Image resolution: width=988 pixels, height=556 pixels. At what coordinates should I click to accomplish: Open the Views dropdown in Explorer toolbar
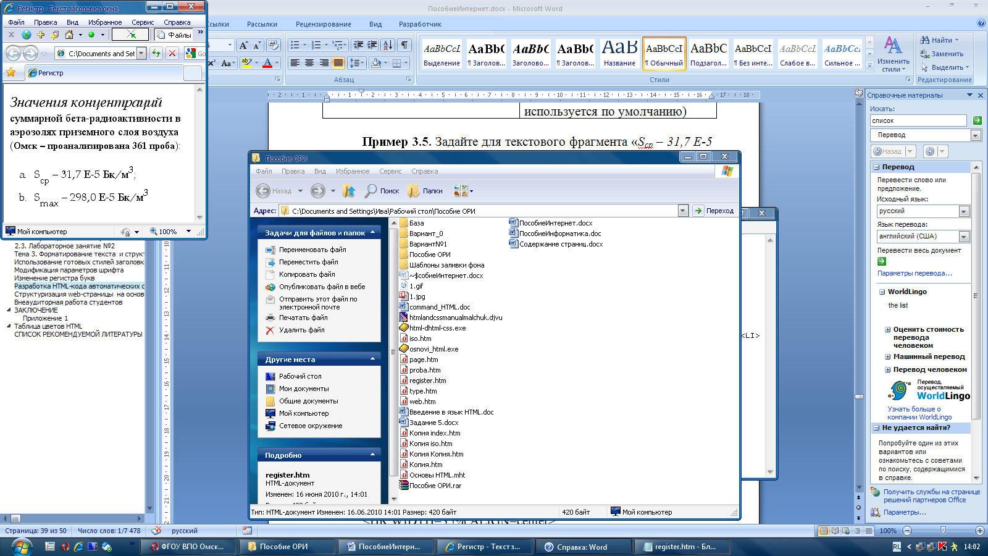[x=463, y=191]
